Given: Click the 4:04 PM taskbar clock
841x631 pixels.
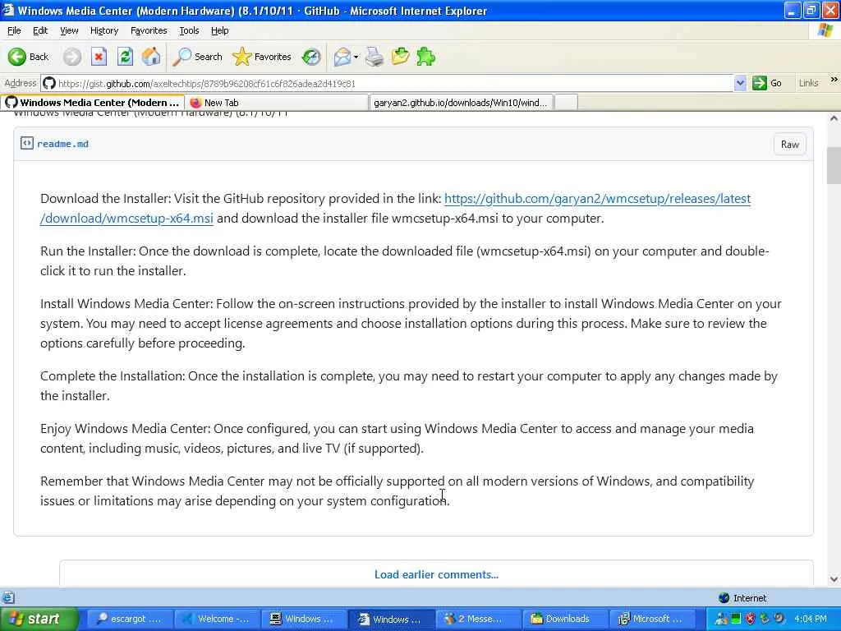Looking at the screenshot, I should pos(811,619).
